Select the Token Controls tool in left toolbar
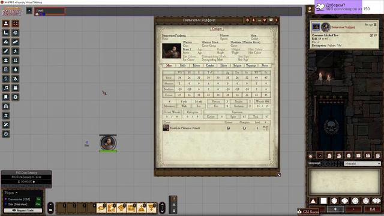Viewport: 384px width, 216px height. 6,23
